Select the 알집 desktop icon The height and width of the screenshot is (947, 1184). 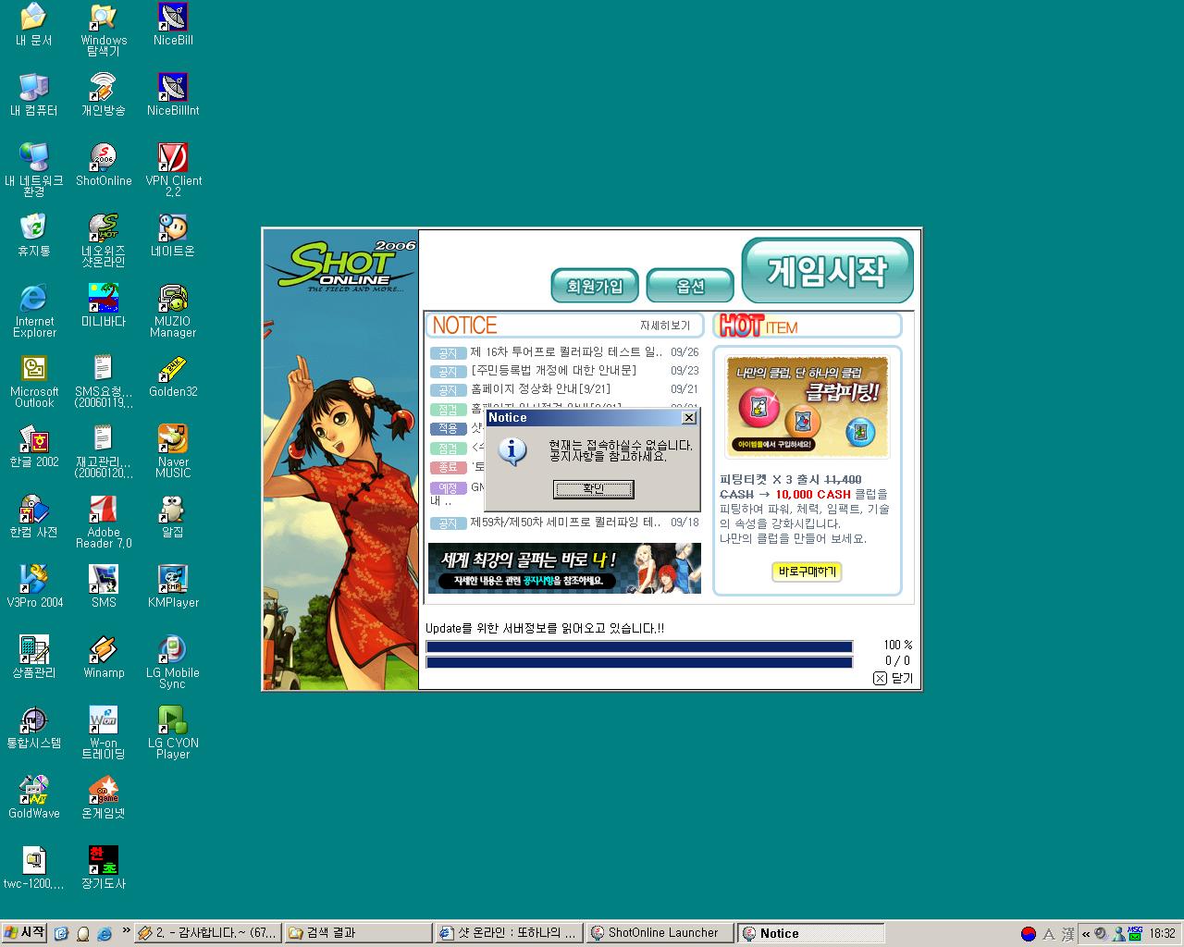tap(173, 517)
